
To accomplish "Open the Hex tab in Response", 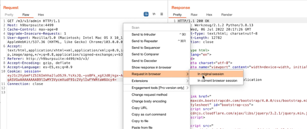I will 209,15.
